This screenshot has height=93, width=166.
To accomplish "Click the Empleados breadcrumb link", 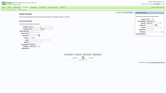I will click(x=14, y=10).
